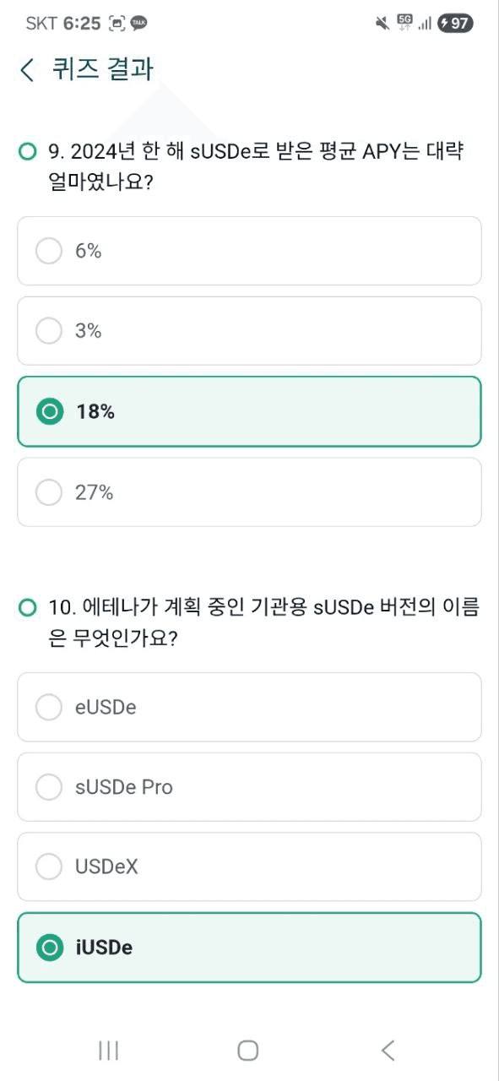Pick the 27% answer option
499x1081 pixels.
coord(249,492)
